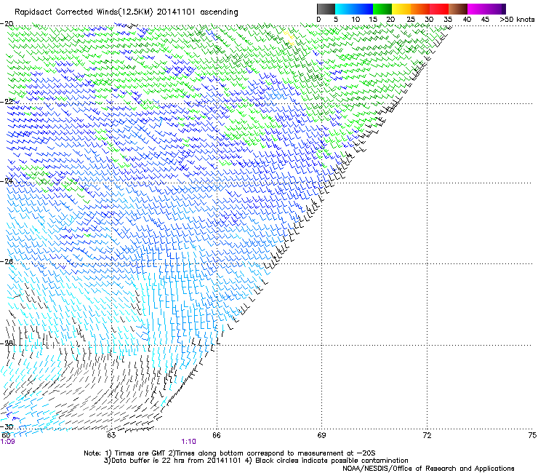Screen dimensions: 538x473
Task: Click the red 30-35 knots legend swatch
Action: [x=439, y=9]
